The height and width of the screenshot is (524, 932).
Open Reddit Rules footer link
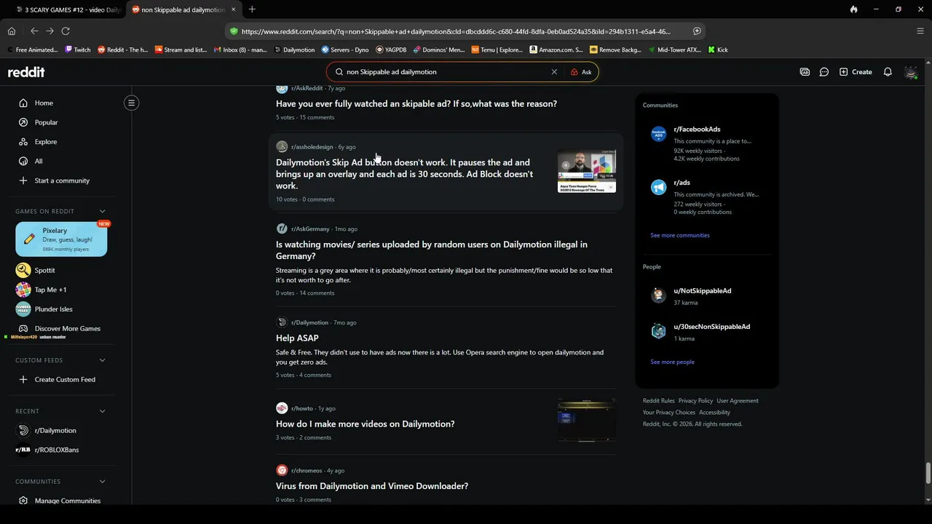pyautogui.click(x=658, y=401)
